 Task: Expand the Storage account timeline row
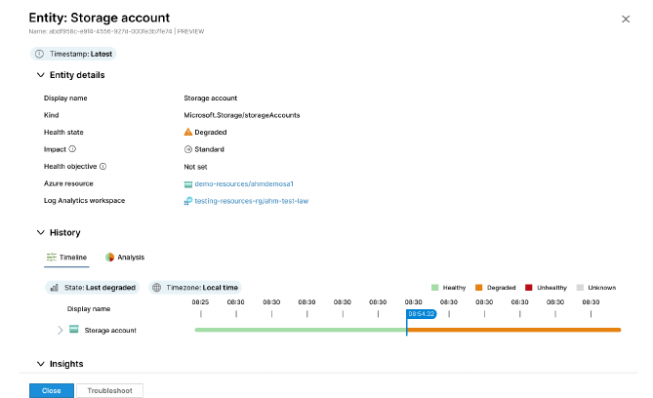click(x=60, y=330)
